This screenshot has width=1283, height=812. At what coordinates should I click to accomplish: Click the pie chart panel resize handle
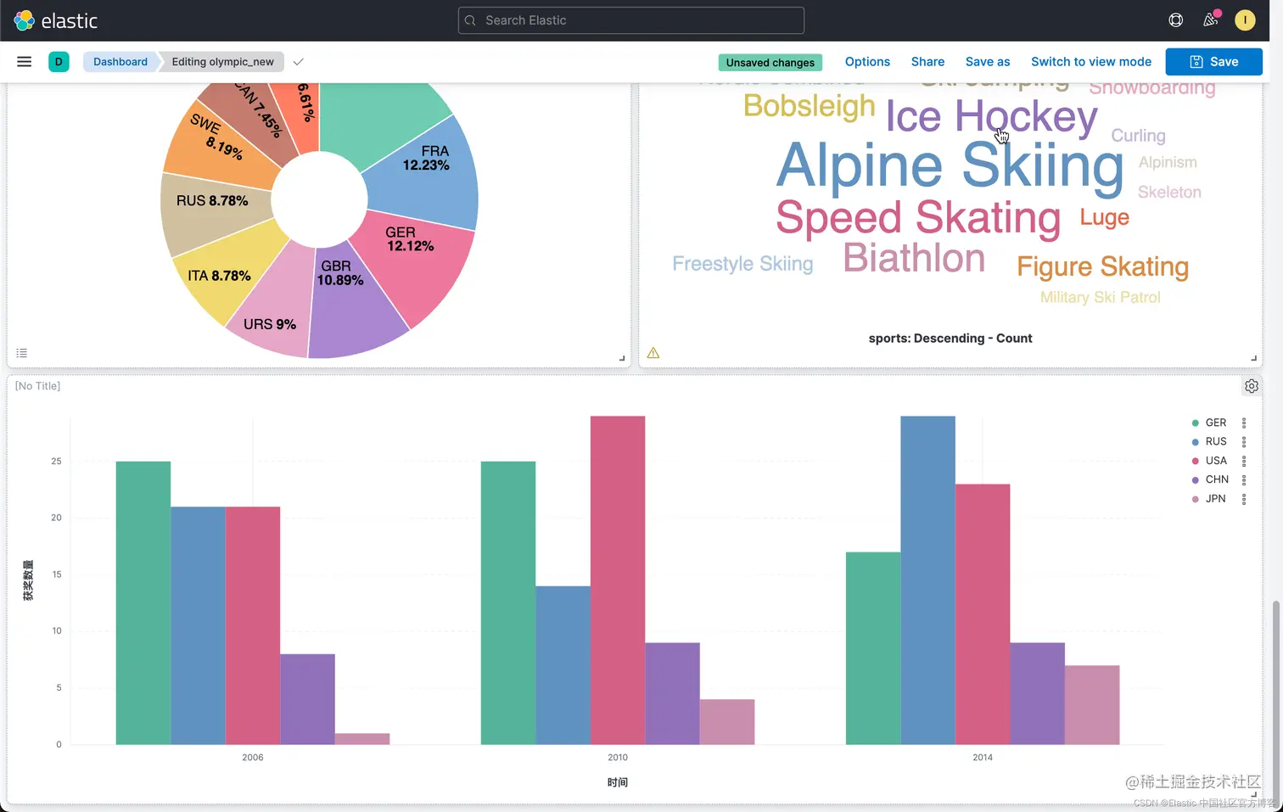coord(622,358)
